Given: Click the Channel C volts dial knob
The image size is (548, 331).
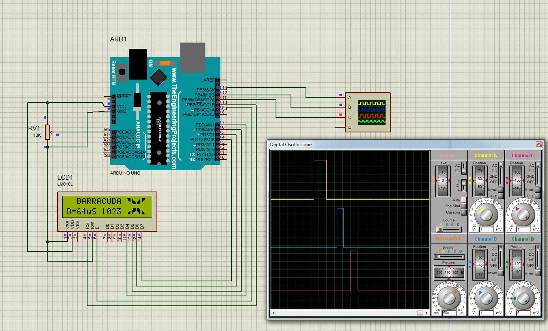Looking at the screenshot, I should click(523, 214).
